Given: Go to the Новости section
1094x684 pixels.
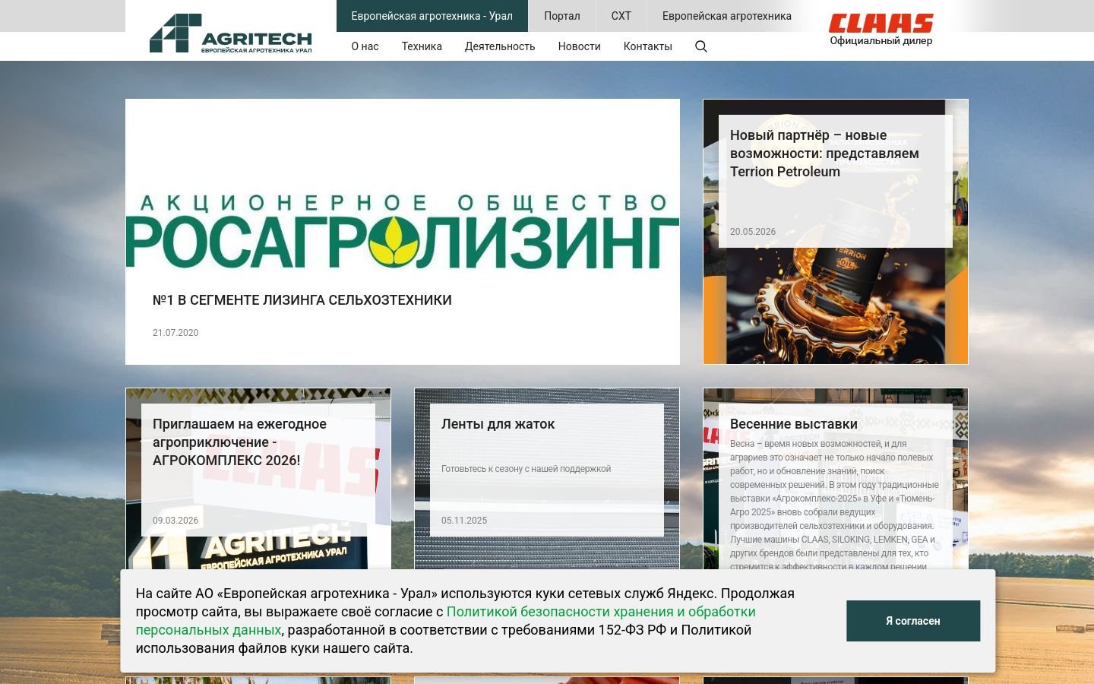Looking at the screenshot, I should tap(579, 46).
